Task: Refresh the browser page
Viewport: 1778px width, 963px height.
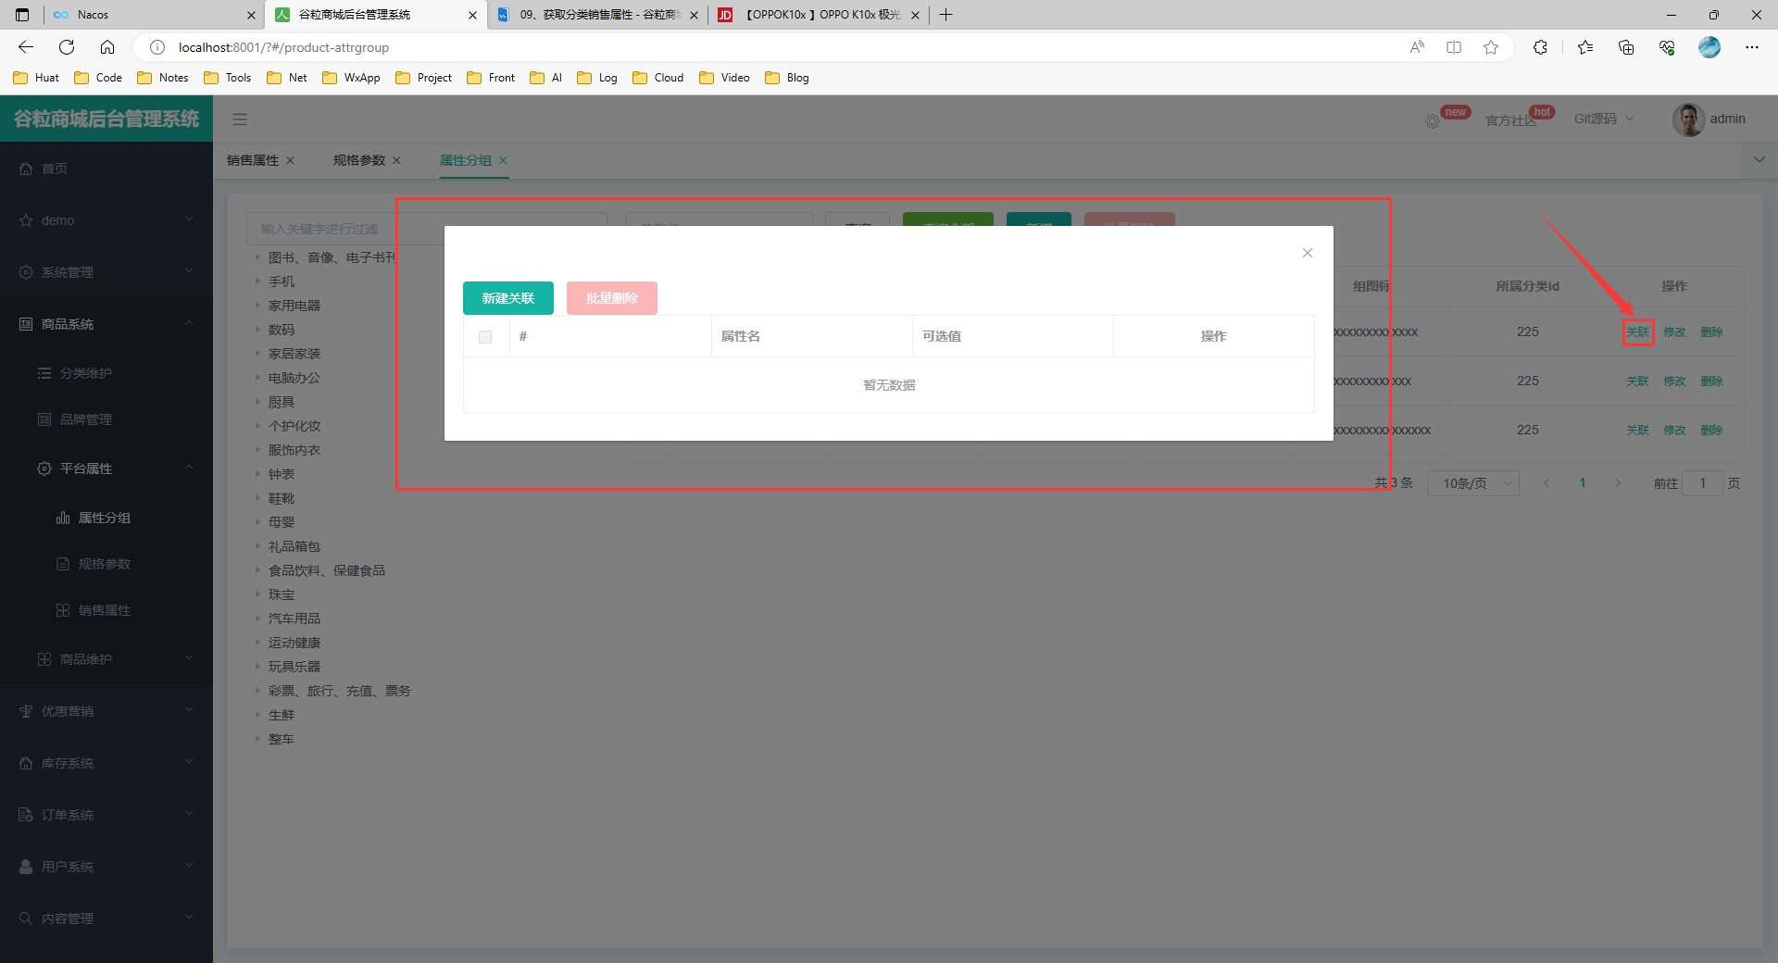Action: (x=67, y=47)
